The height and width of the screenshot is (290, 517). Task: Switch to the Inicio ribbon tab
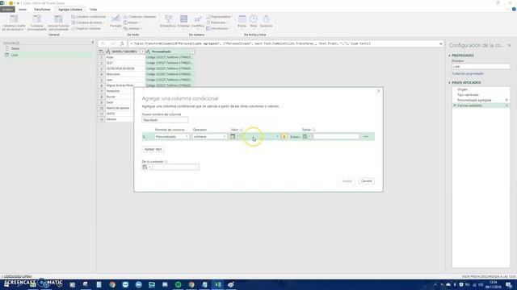point(23,9)
